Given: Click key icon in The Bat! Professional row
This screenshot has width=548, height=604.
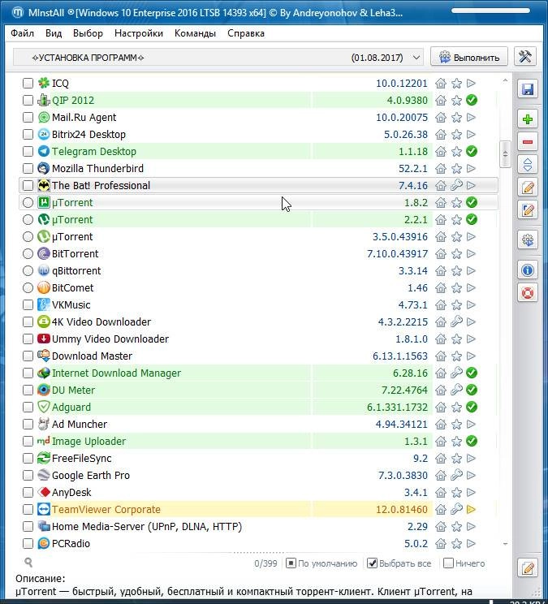Looking at the screenshot, I should click(456, 185).
